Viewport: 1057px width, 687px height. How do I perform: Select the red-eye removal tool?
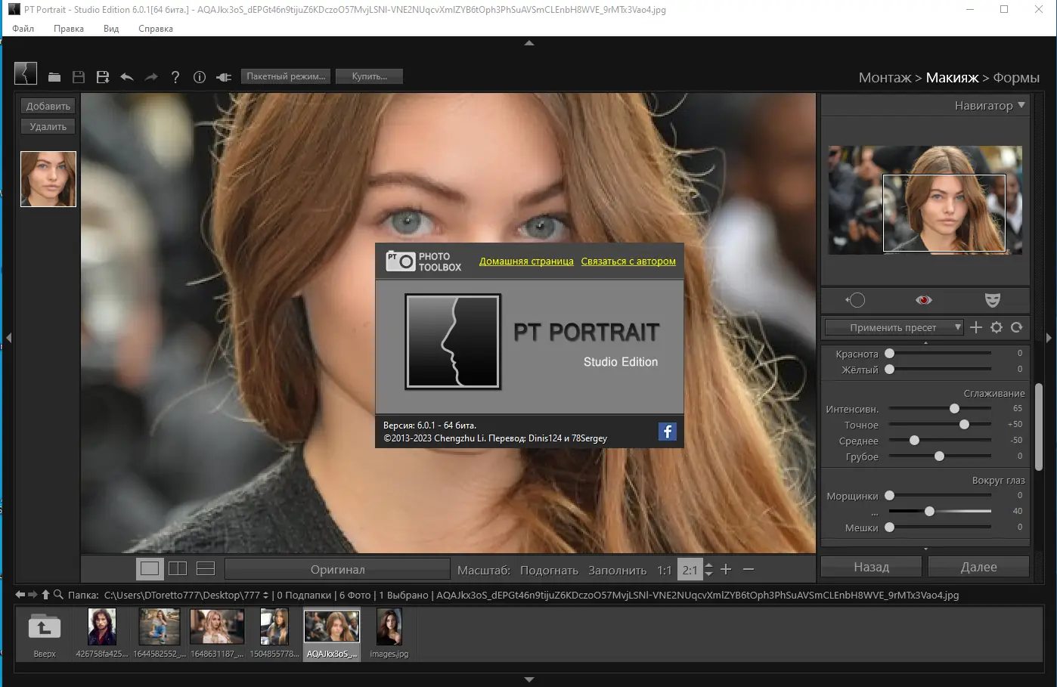(x=923, y=300)
